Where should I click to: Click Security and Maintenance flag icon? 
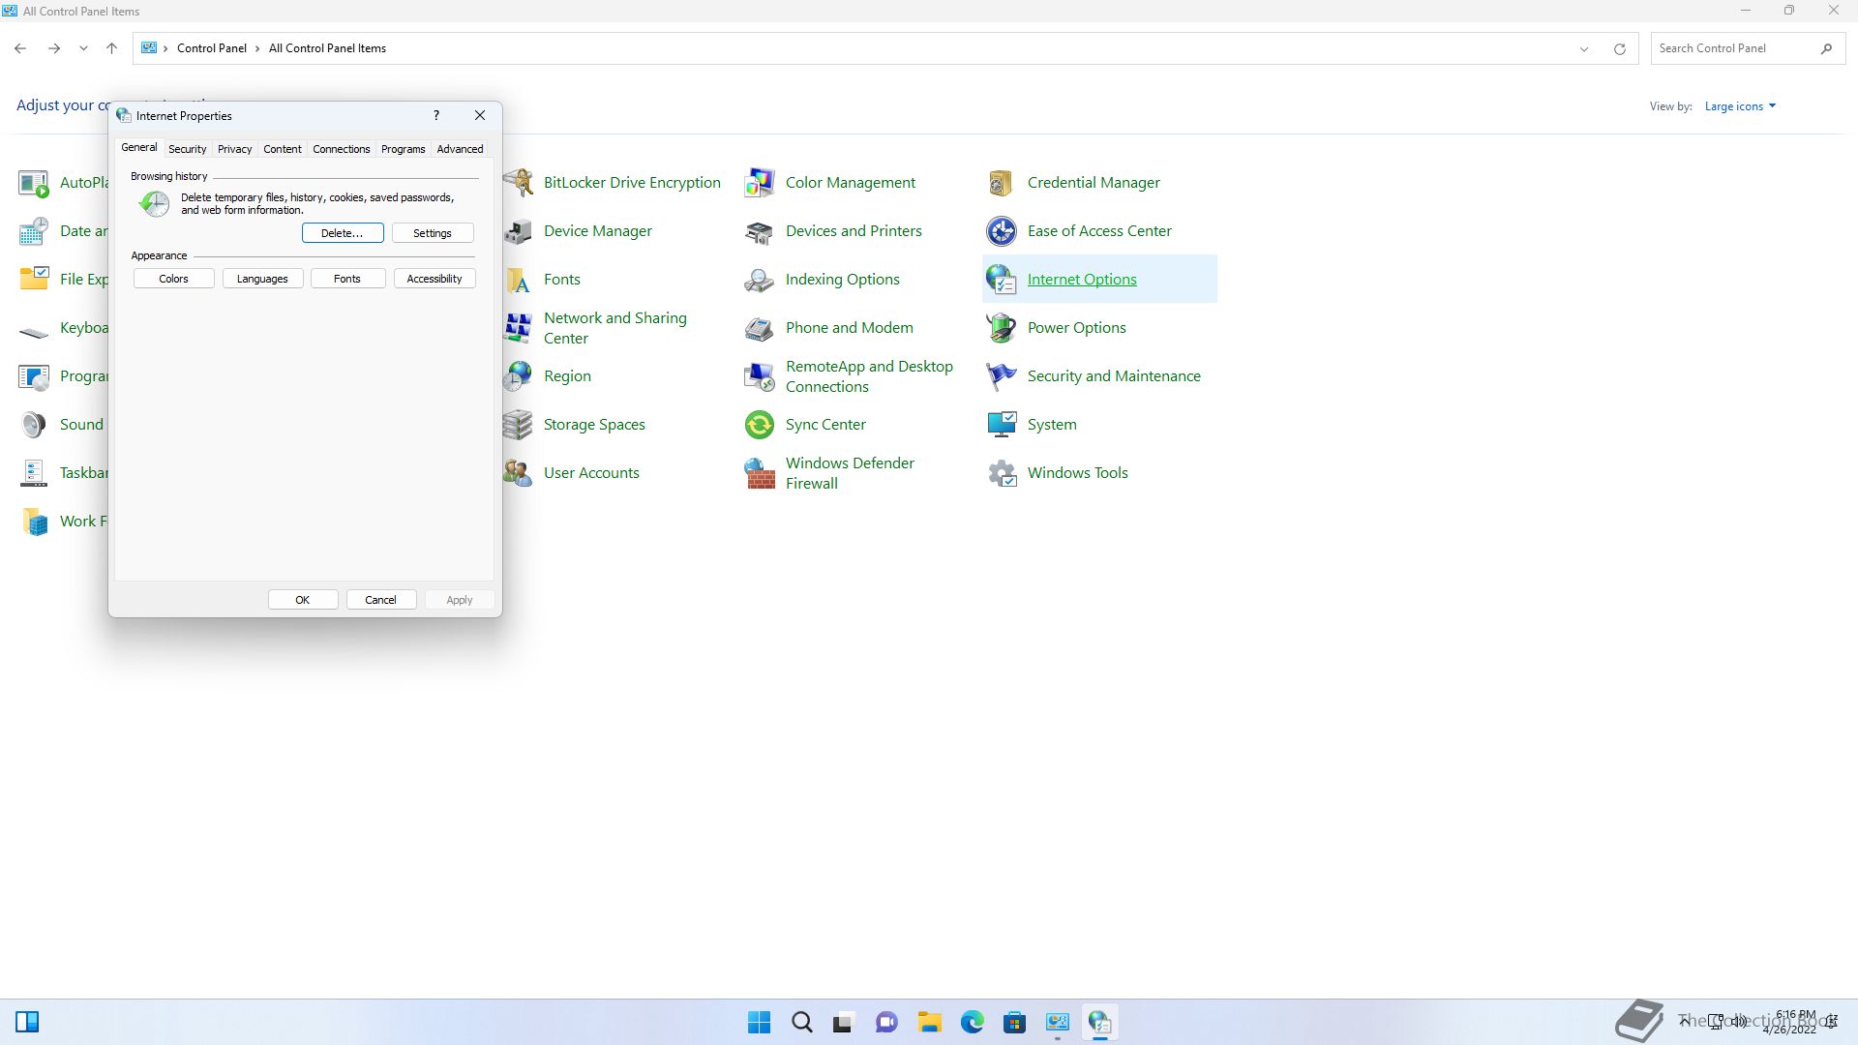tap(1002, 375)
